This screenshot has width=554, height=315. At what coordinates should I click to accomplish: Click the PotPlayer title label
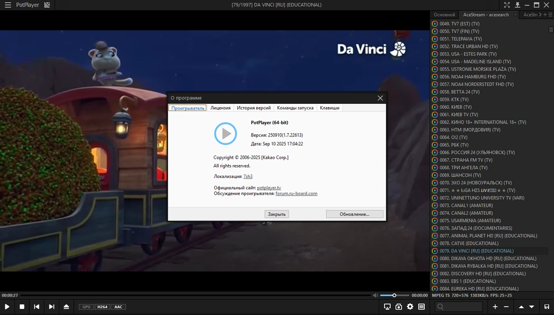tap(28, 5)
